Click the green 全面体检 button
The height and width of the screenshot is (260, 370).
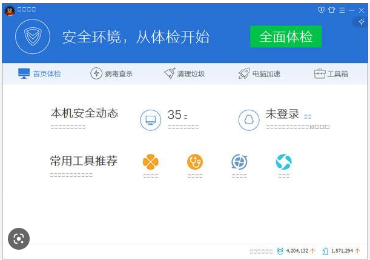coord(286,36)
